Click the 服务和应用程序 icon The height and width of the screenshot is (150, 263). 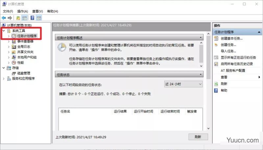[9, 79]
